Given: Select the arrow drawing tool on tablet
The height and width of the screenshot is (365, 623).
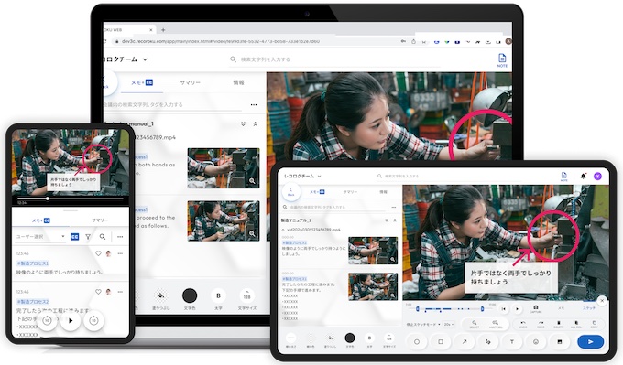Looking at the screenshot, I should (x=465, y=341).
